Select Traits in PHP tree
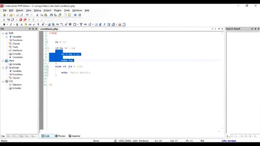 15,47
